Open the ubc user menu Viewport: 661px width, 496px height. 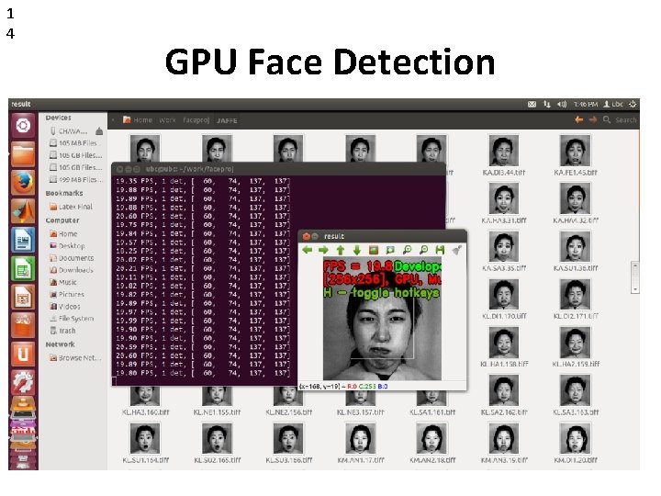[x=613, y=104]
